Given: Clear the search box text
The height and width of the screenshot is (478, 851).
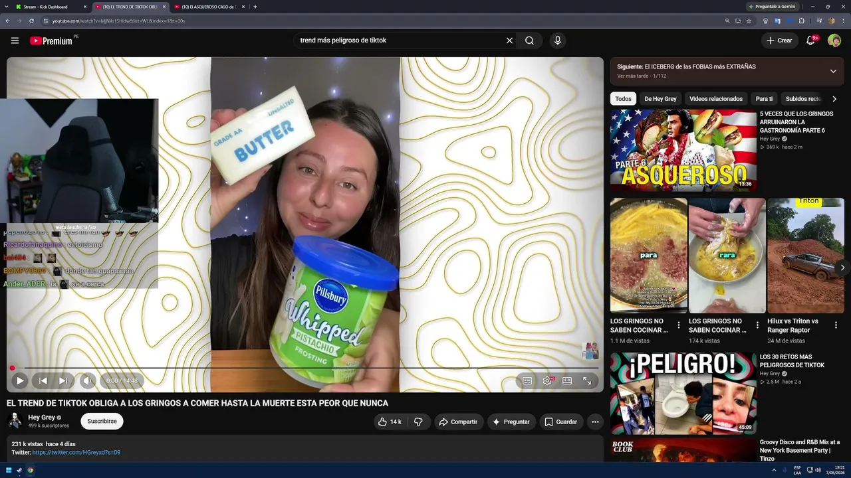Looking at the screenshot, I should [509, 40].
